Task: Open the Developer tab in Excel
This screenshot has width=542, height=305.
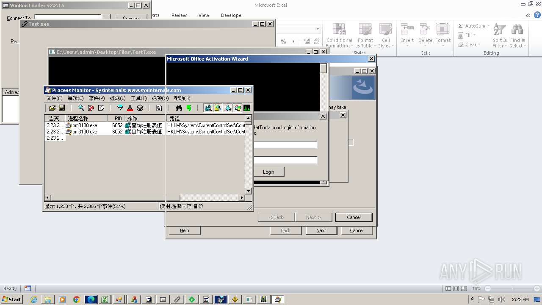Action: tap(232, 15)
